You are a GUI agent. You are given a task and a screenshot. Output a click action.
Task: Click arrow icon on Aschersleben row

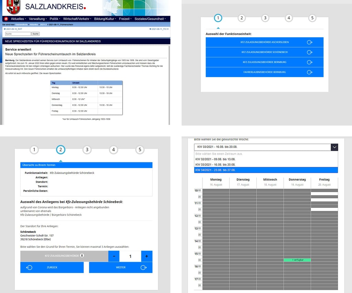coord(310,42)
